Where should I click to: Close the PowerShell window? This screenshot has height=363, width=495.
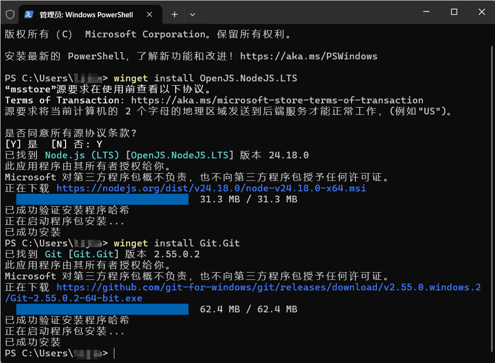(x=482, y=12)
